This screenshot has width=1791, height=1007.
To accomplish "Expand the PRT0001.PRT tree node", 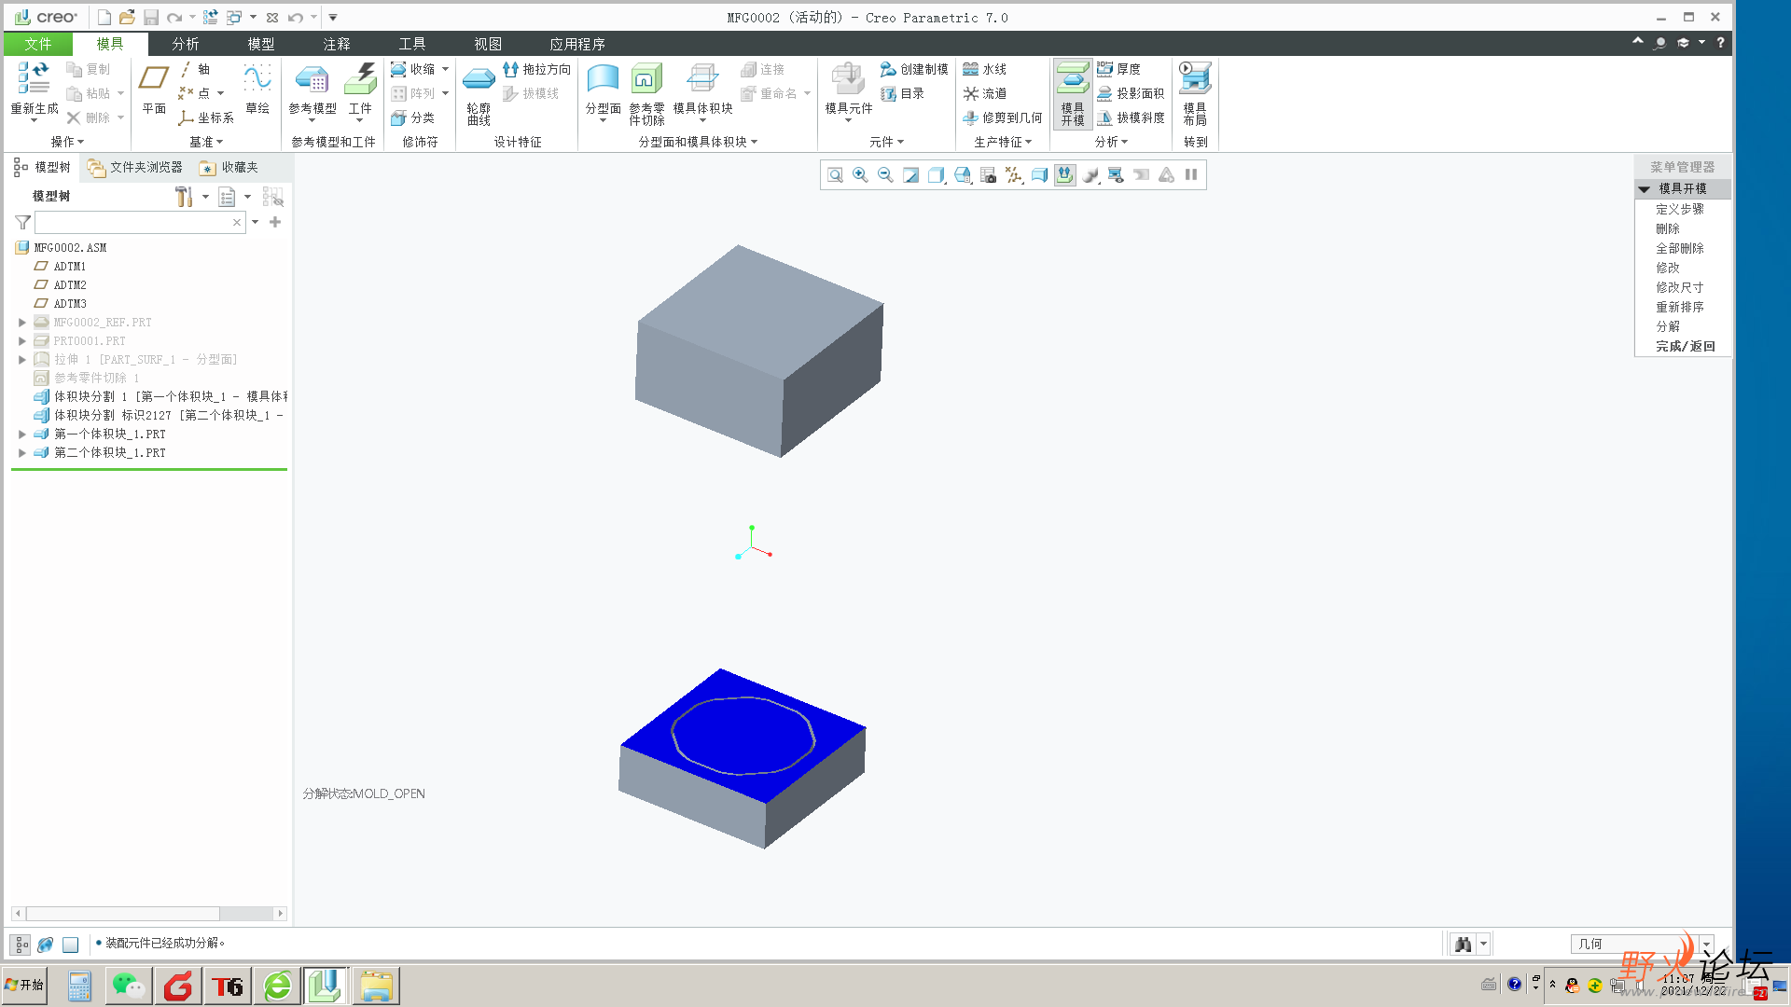I will point(21,341).
